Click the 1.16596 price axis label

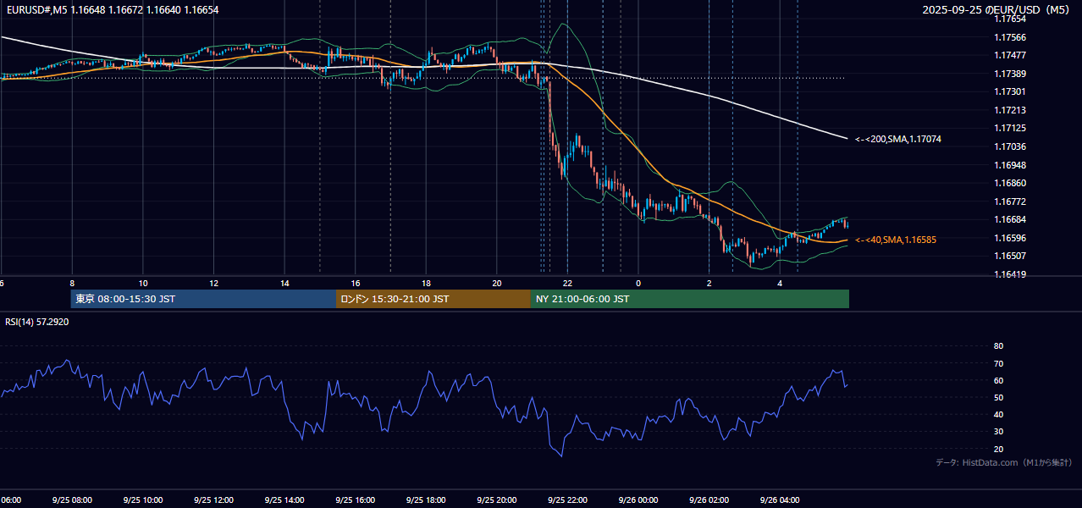1011,238
